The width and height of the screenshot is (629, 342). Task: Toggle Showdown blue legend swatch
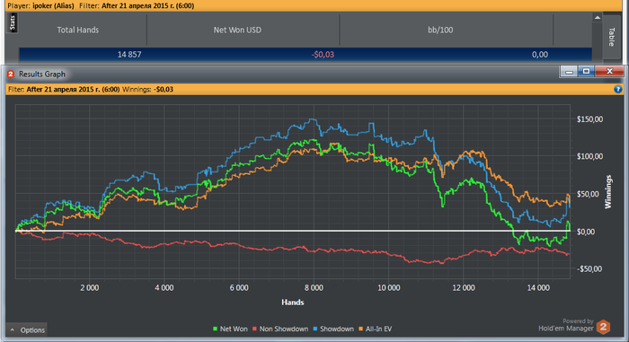click(x=314, y=329)
